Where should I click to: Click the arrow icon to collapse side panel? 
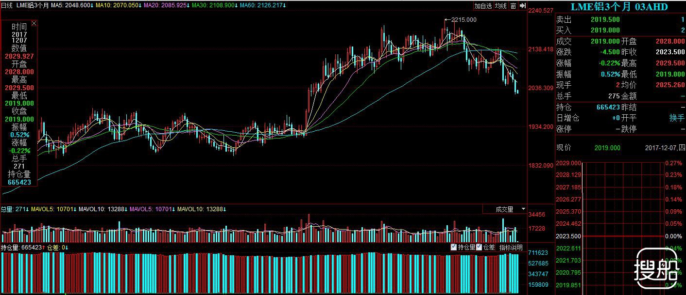[523, 6]
